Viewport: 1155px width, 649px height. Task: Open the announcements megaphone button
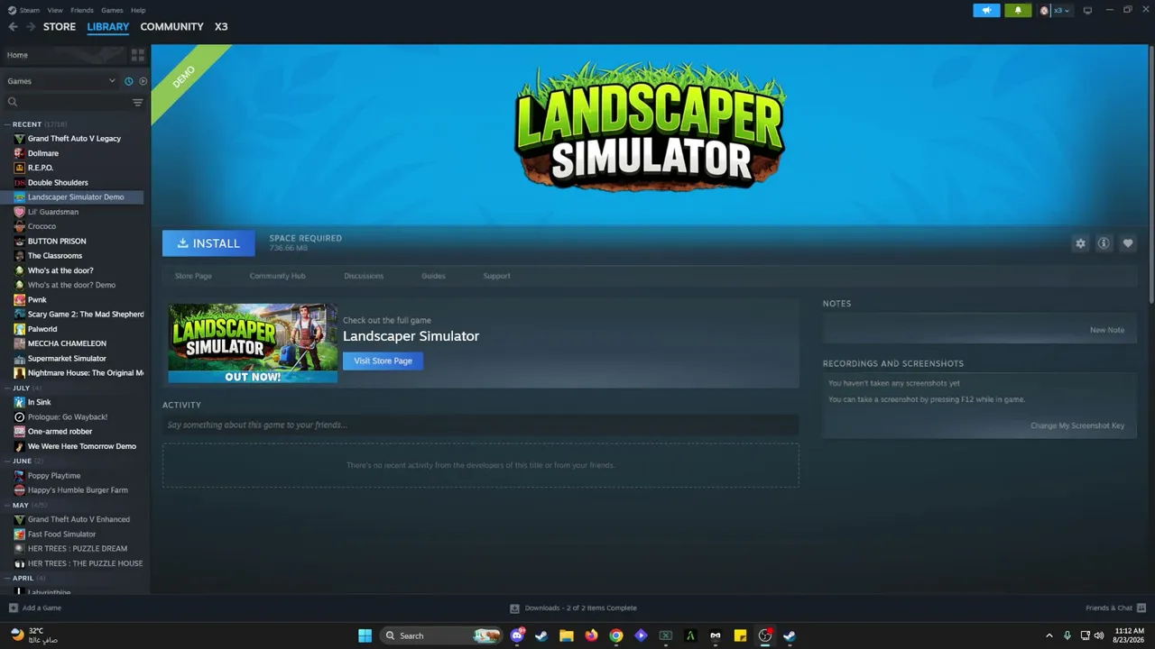986,10
